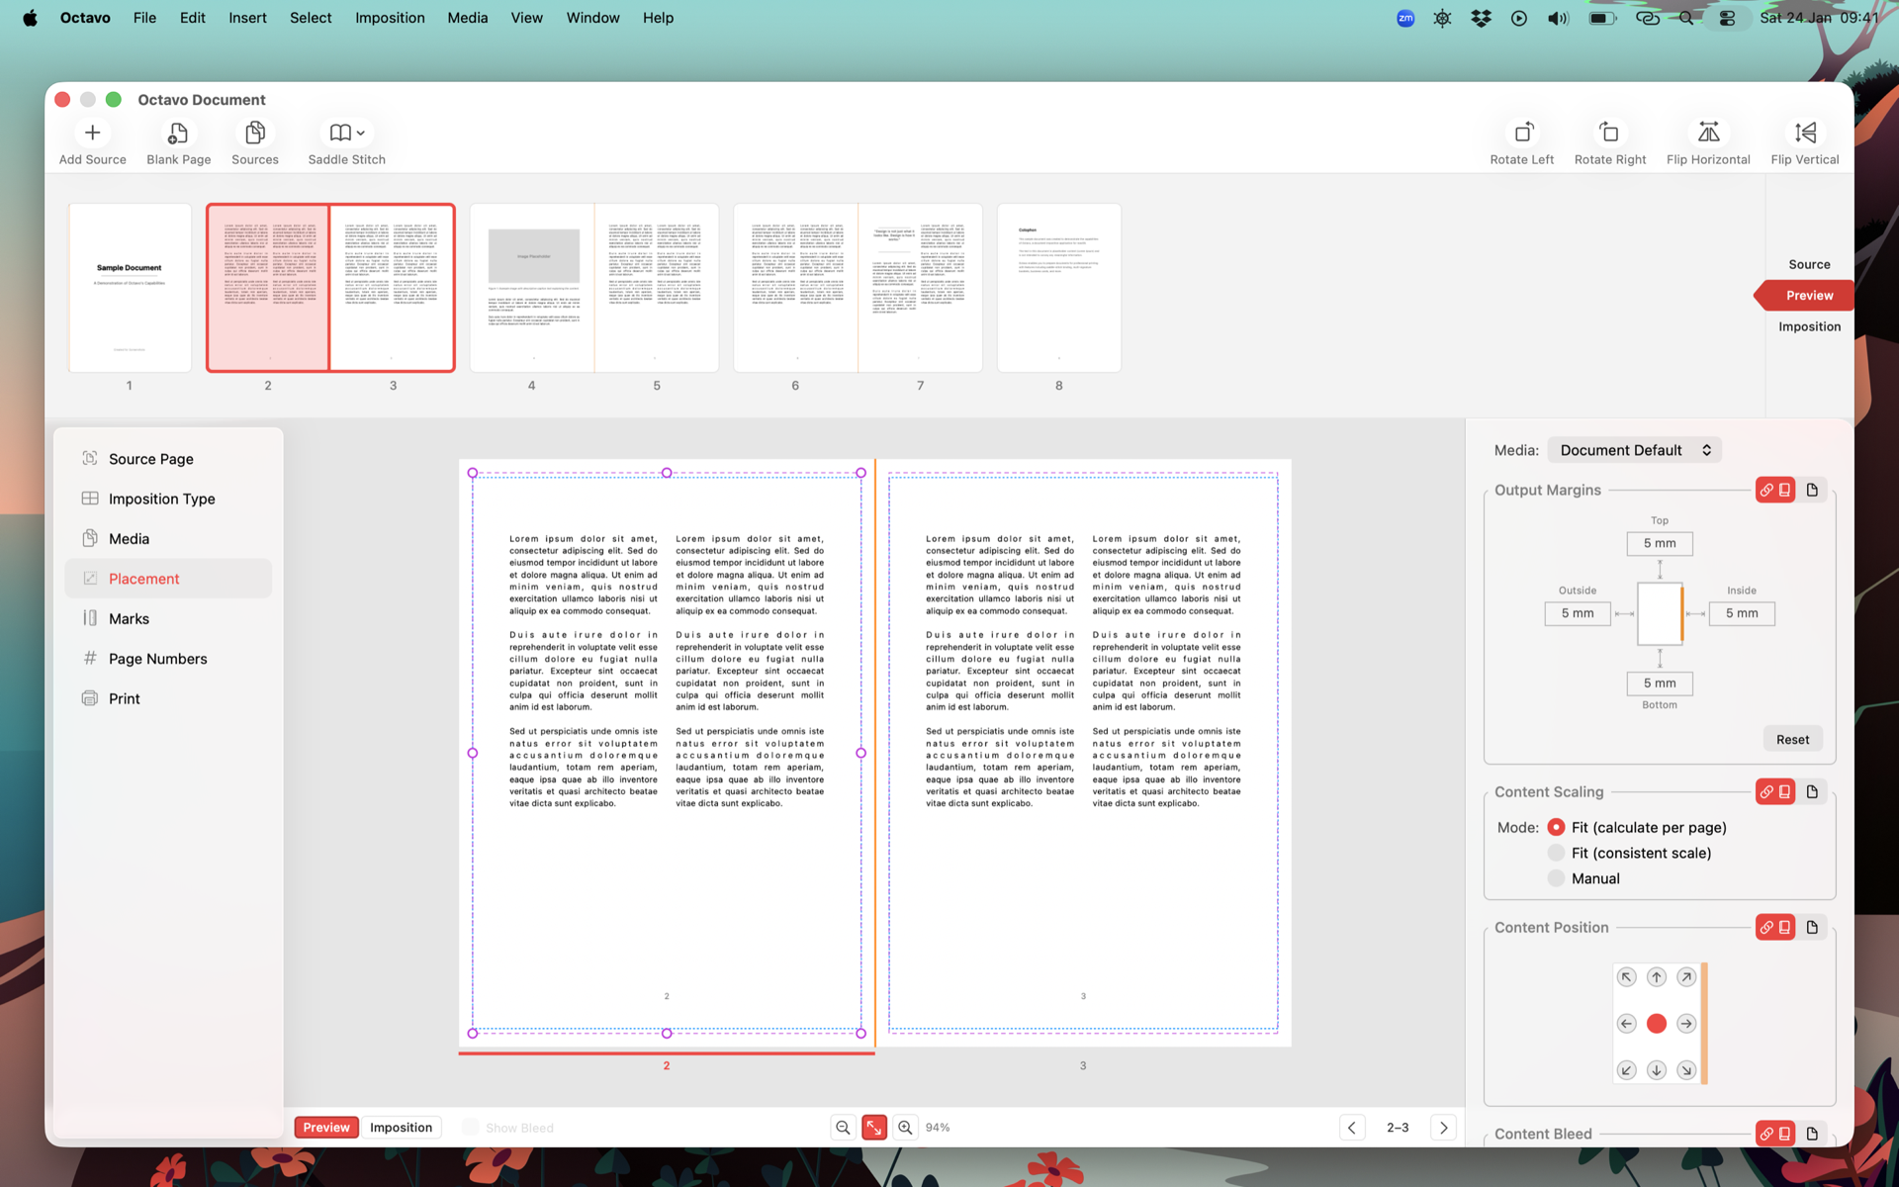Click the zoom out magnifier icon
This screenshot has height=1187, width=1899.
843,1128
